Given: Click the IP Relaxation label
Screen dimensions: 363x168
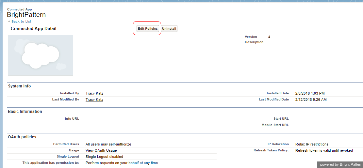Looking at the screenshot, I should (278, 144).
